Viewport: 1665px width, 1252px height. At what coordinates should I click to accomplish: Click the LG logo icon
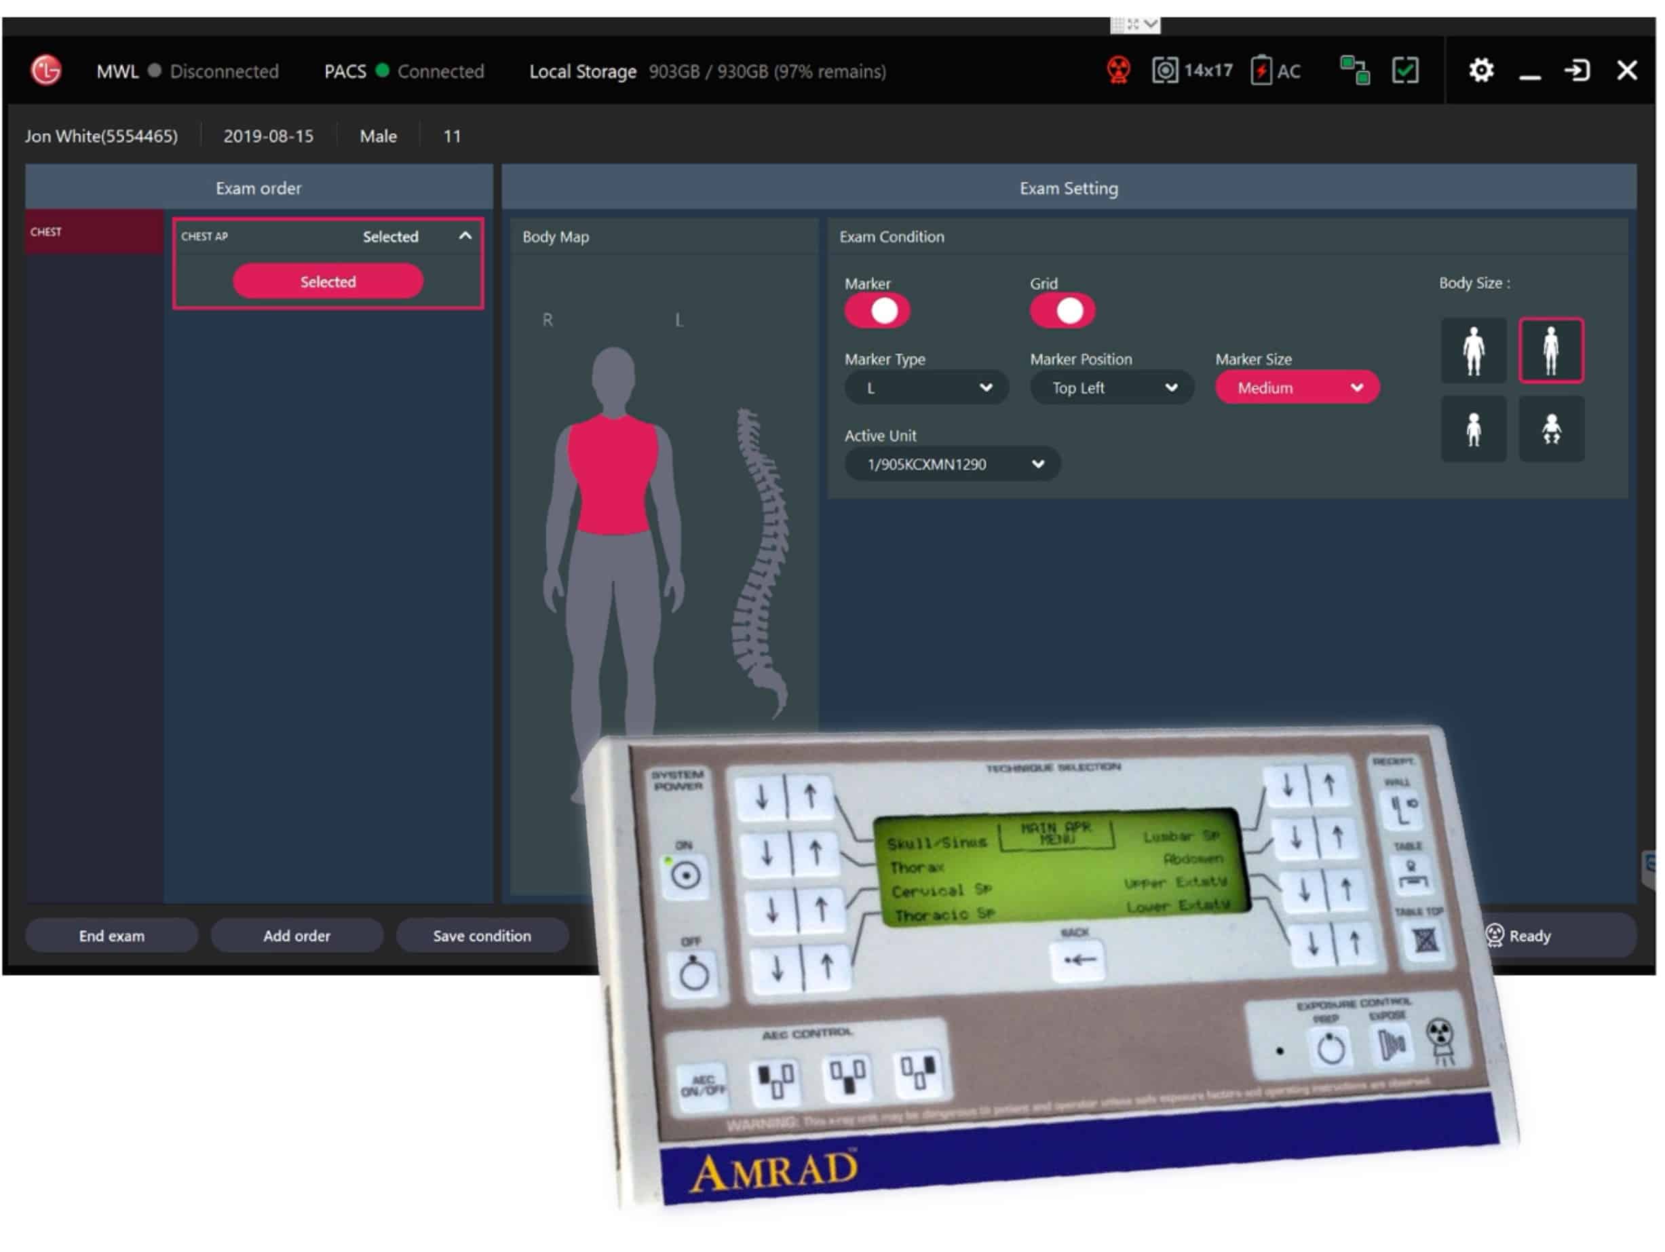46,71
